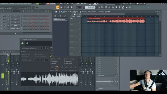Open the Snare channel button
This screenshot has width=167, height=94.
click(x=15, y=26)
